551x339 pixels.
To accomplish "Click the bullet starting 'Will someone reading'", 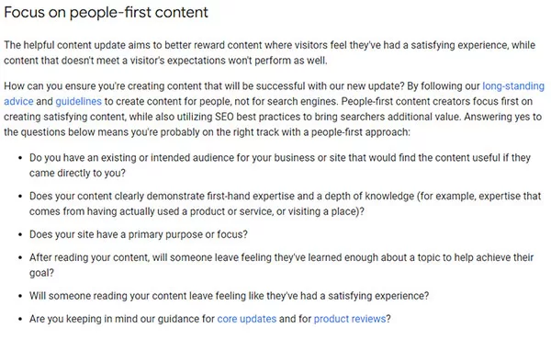I will (x=229, y=296).
